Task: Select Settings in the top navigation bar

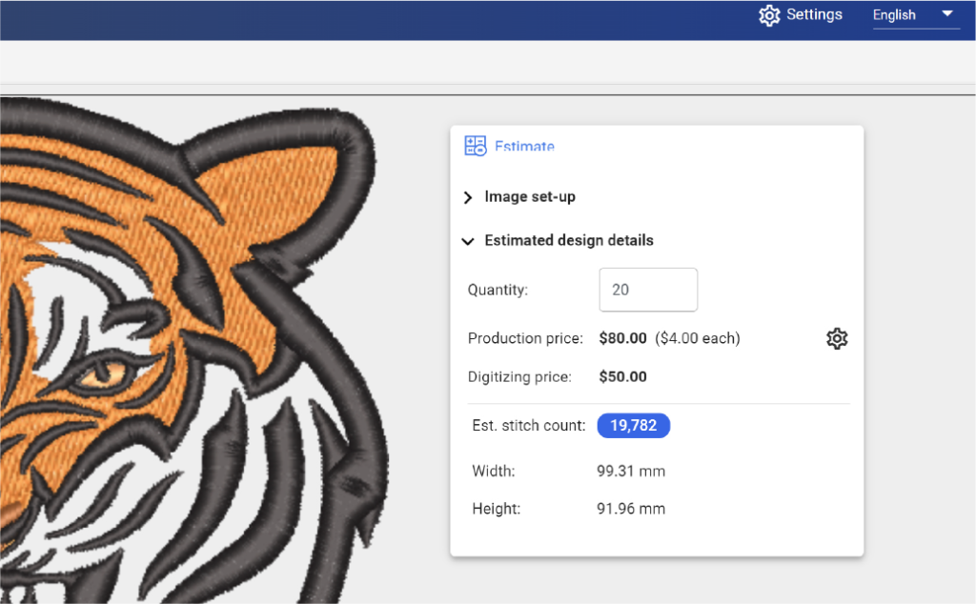Action: pyautogui.click(x=815, y=15)
